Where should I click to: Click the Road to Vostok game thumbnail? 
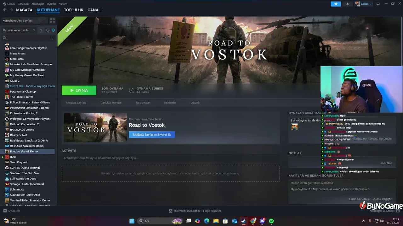click(x=95, y=128)
